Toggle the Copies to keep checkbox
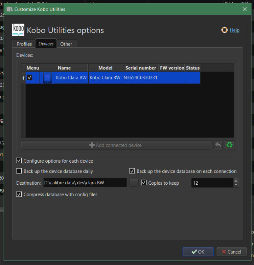Screen dimensions: 254x265 pos(144,183)
